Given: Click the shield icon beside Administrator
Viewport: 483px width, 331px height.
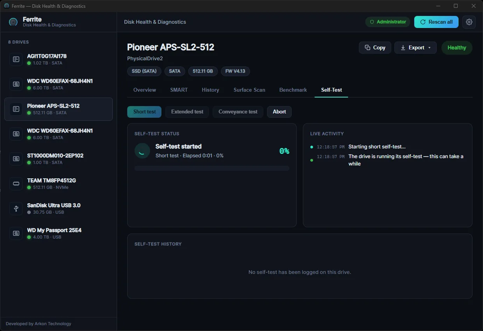Looking at the screenshot, I should click(x=372, y=22).
